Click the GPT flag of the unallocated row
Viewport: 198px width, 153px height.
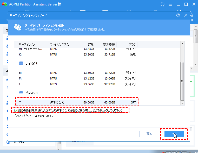(x=133, y=102)
